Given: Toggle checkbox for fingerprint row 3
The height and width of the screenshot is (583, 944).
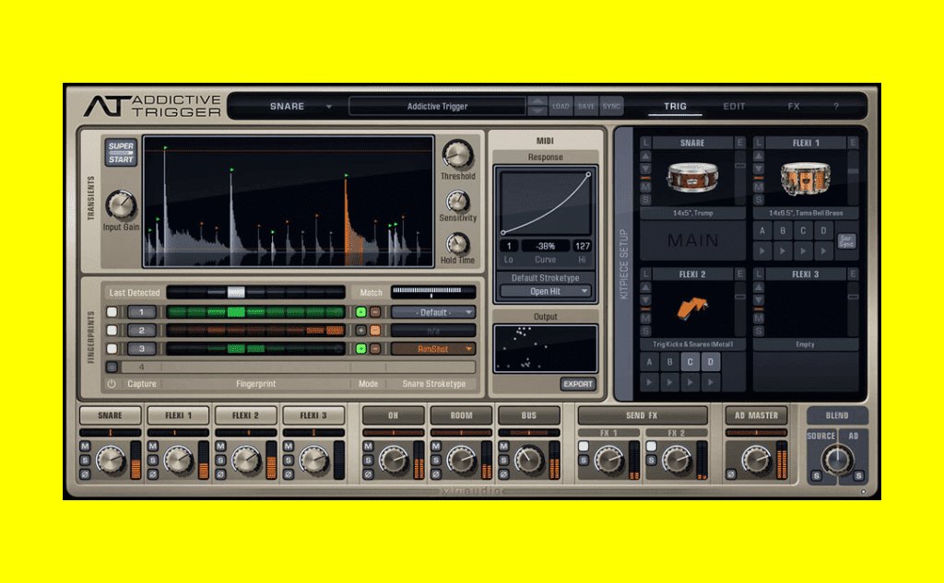Looking at the screenshot, I should [112, 348].
